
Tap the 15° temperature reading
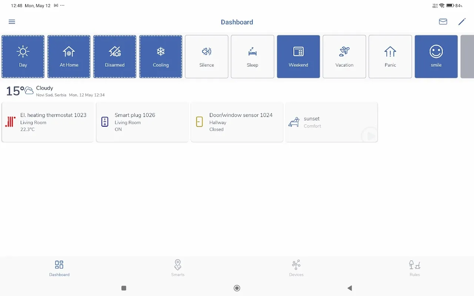point(15,91)
